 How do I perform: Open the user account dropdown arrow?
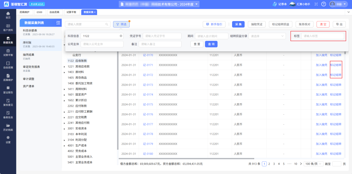[x=345, y=4]
